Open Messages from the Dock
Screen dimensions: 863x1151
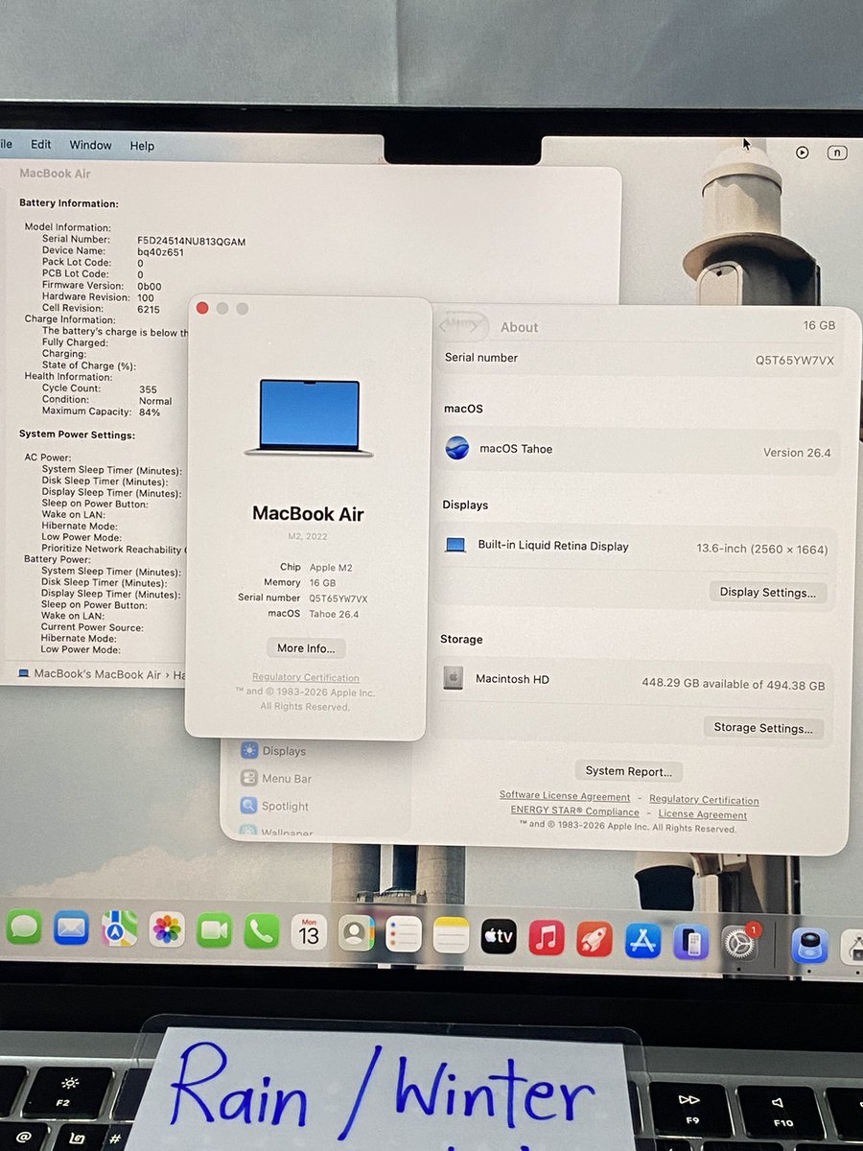click(23, 928)
